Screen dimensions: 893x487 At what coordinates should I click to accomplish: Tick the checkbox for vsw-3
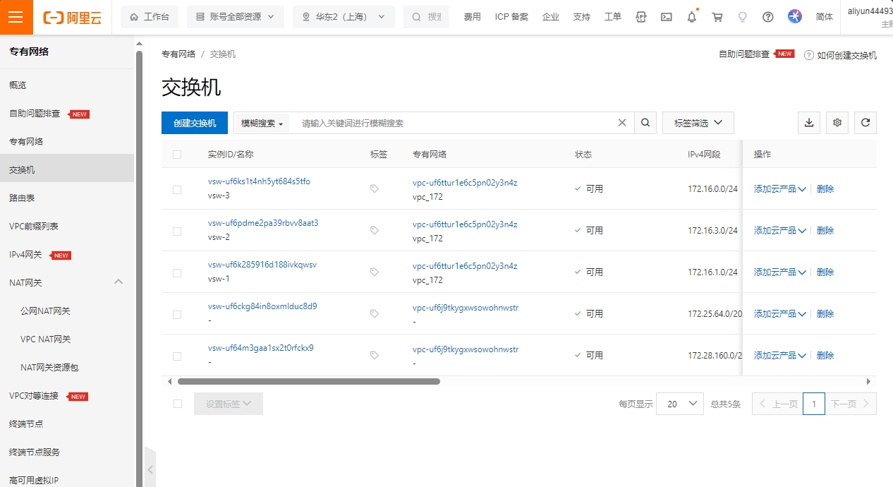click(x=177, y=190)
